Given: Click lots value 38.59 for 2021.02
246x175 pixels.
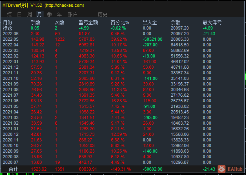Looking at the screenshot, I should click(x=36, y=123).
